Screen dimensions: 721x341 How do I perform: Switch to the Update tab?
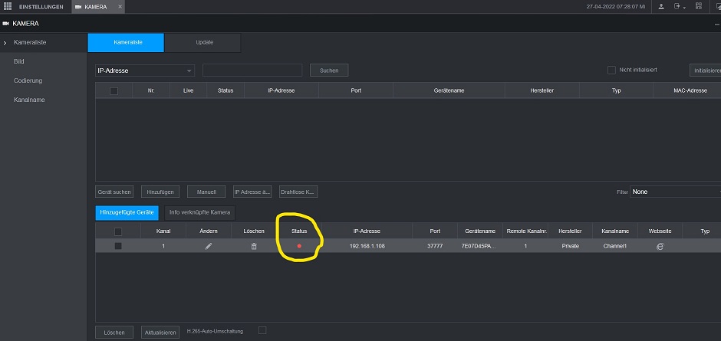[202, 42]
